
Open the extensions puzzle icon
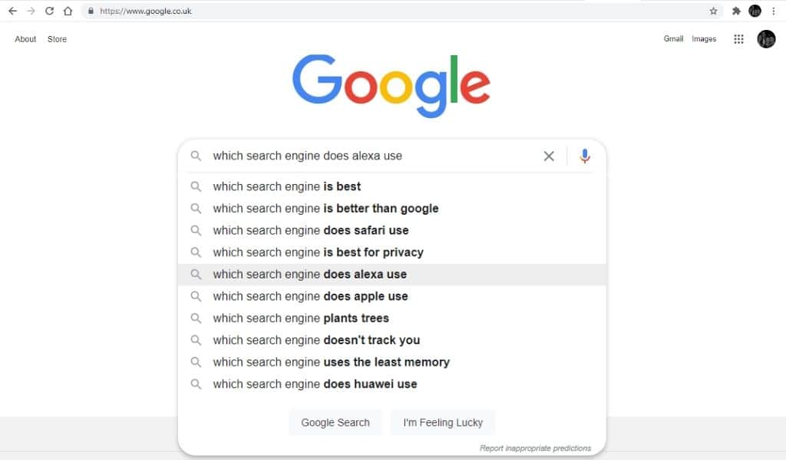click(736, 11)
